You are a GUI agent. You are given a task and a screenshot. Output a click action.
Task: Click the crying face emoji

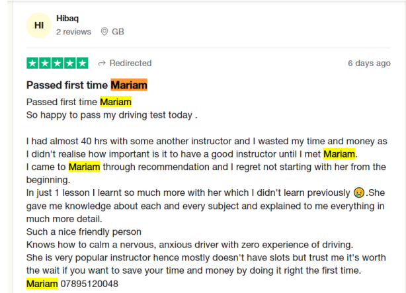(359, 192)
